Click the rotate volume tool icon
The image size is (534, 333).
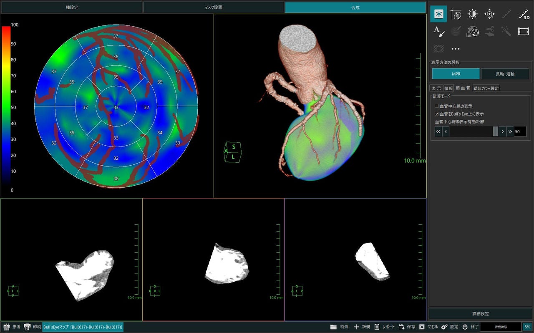(456, 14)
